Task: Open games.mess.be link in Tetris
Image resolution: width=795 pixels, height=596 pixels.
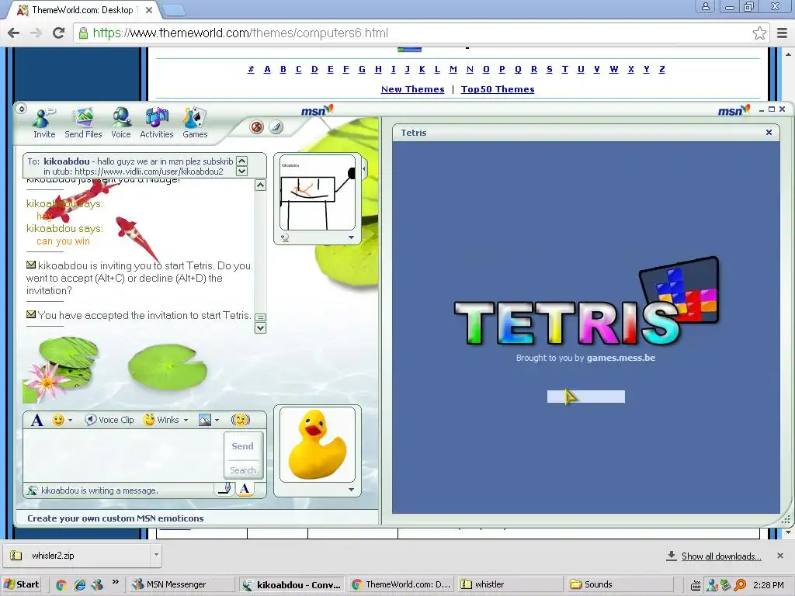Action: point(621,358)
